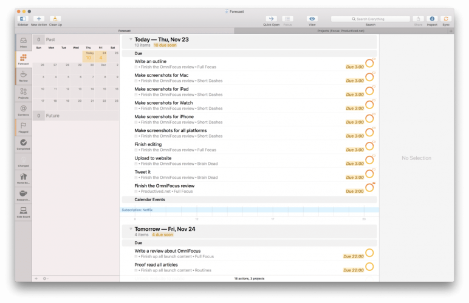Click the Sync toolbar icon
The image size is (469, 303).
(447, 19)
